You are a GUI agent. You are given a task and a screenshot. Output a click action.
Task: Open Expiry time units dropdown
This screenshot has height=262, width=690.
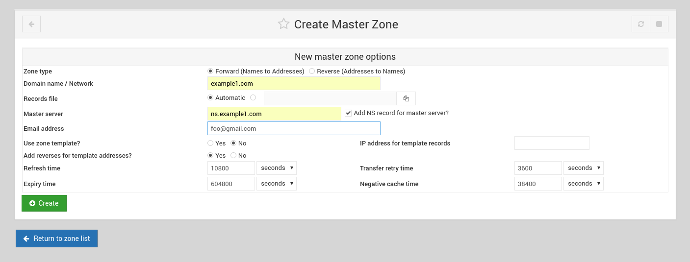point(277,184)
